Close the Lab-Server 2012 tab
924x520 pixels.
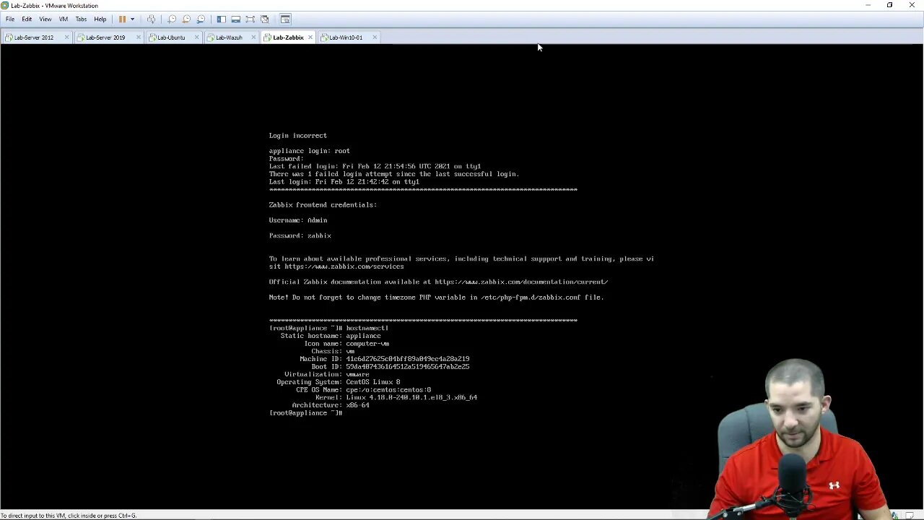pyautogui.click(x=67, y=38)
